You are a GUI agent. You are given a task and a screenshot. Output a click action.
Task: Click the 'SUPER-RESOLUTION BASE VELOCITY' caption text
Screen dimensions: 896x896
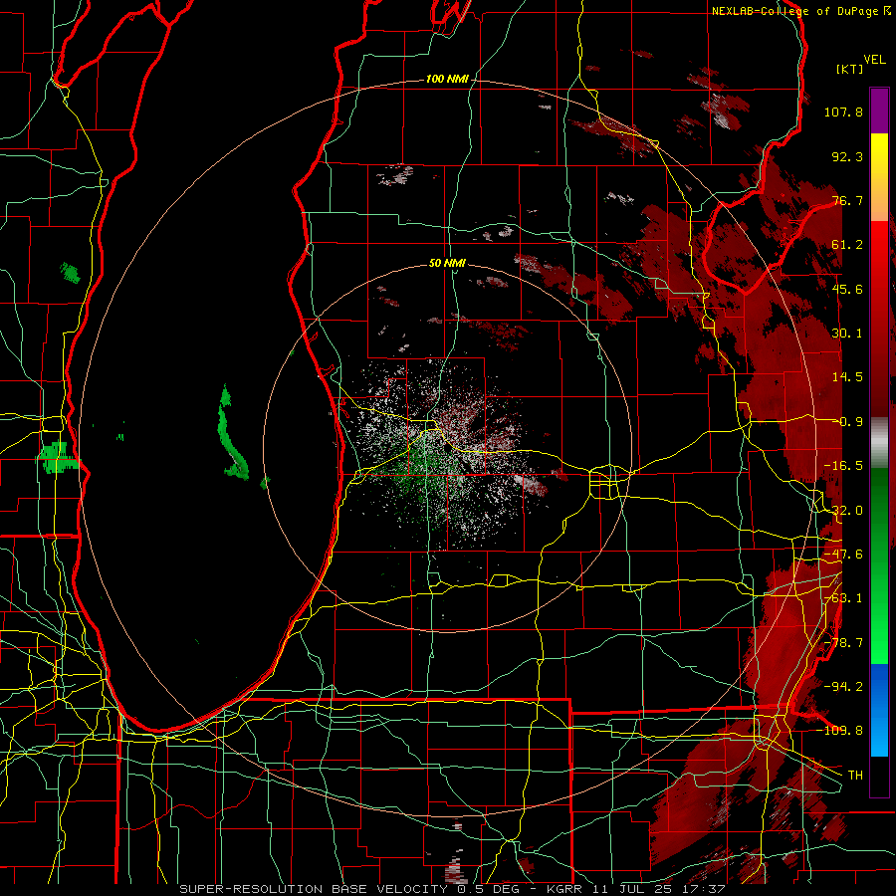314,889
